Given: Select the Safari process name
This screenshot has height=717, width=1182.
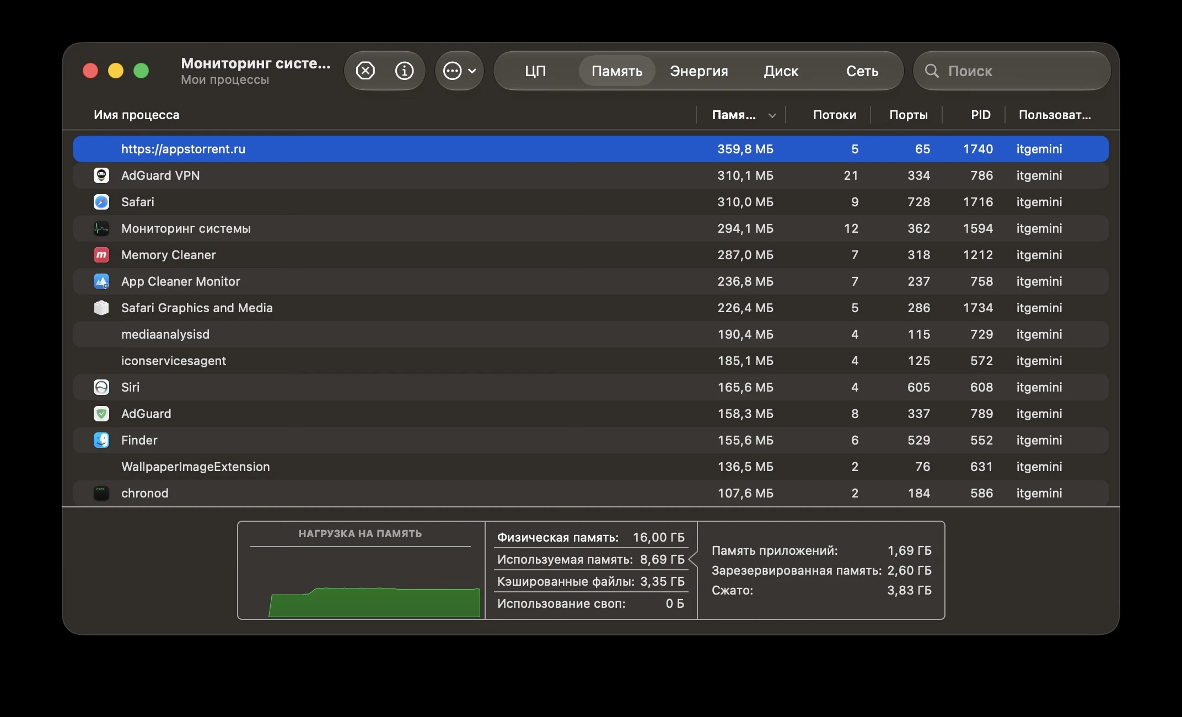Looking at the screenshot, I should click(x=138, y=202).
